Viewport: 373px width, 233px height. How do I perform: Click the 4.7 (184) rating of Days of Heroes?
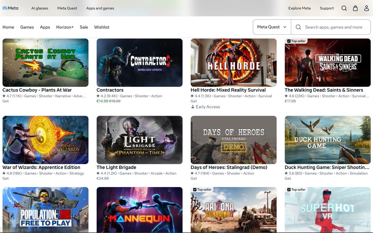pos(201,173)
